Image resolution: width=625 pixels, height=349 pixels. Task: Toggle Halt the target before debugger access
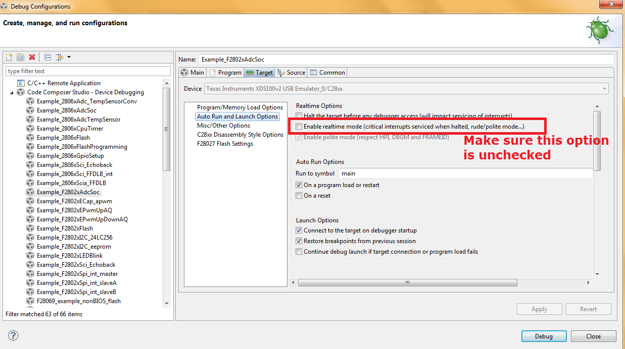click(299, 116)
